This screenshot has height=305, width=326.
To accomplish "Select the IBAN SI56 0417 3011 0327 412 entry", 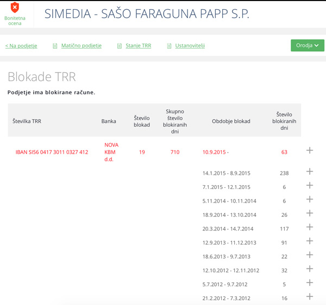I will [52, 152].
